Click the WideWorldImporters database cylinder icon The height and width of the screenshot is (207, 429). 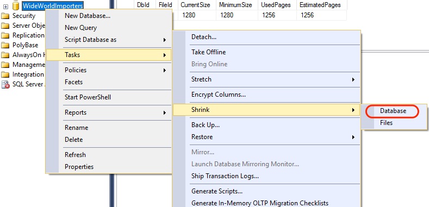(x=16, y=5)
